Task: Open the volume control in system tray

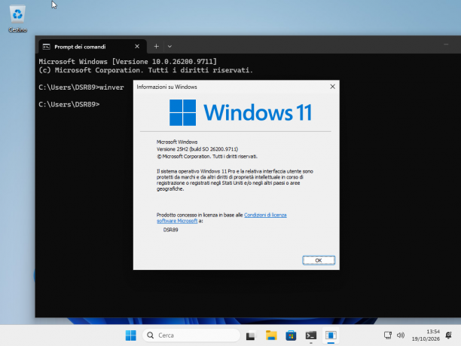Action: click(401, 335)
